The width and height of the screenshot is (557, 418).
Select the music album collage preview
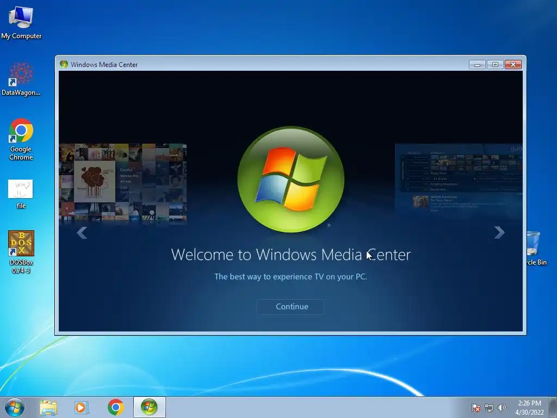123,183
